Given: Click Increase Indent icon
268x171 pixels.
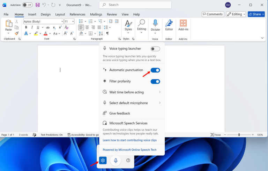Looking at the screenshot, I should 117,21.
